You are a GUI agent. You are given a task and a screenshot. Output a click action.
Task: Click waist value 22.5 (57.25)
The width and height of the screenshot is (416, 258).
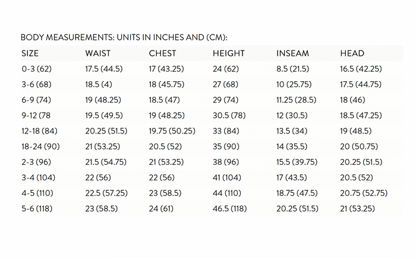click(x=106, y=193)
